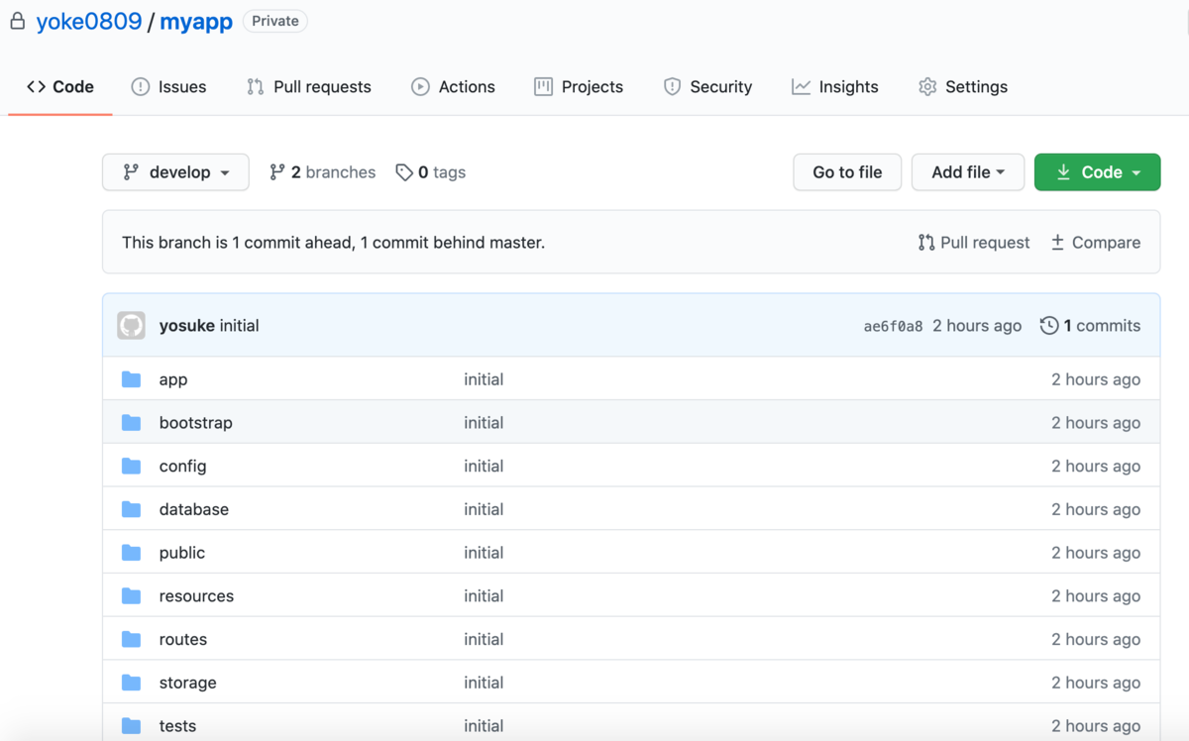Viewport: 1189px width, 741px height.
Task: Click the Settings gear icon
Action: (x=927, y=87)
